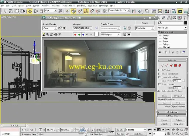Activate the Select and Scale tool
The image size is (189, 136).
[x=42, y=11]
